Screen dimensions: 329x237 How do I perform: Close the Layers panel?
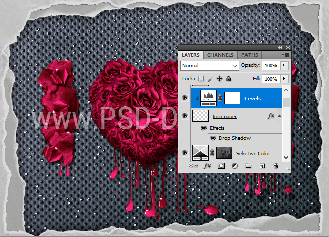coord(288,48)
